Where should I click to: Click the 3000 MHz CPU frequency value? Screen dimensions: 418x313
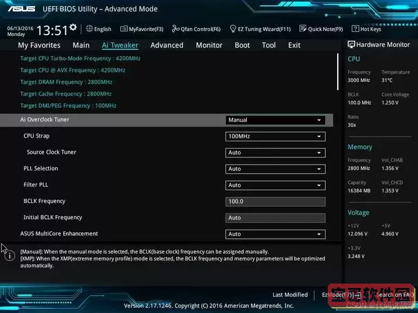coord(359,80)
